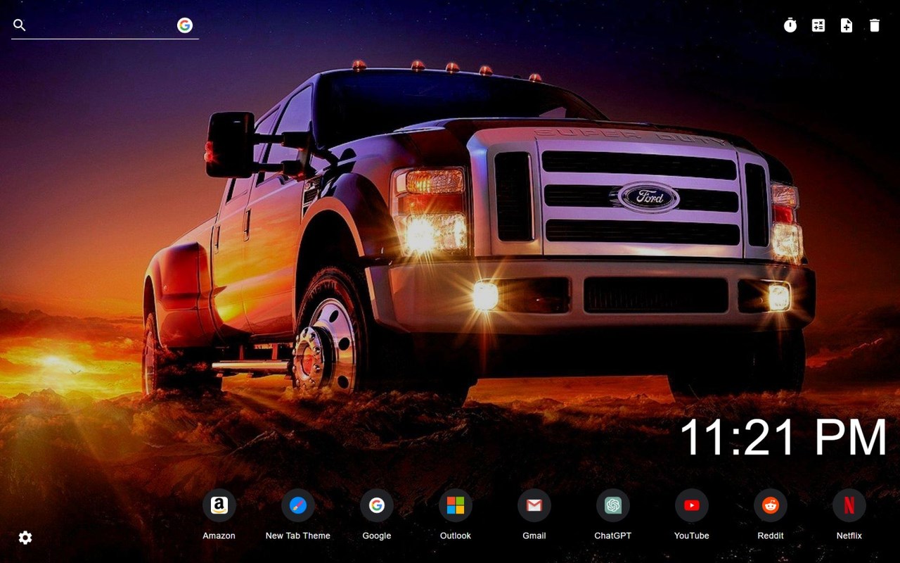Click the magnifier search icon
Screen dimensions: 900x563
tap(20, 25)
